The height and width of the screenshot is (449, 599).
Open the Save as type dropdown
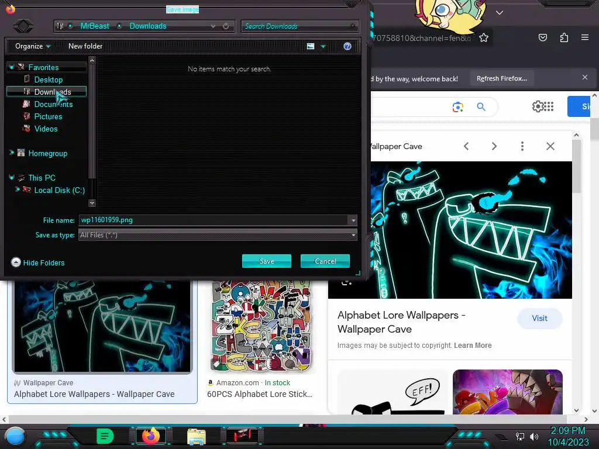click(x=218, y=235)
